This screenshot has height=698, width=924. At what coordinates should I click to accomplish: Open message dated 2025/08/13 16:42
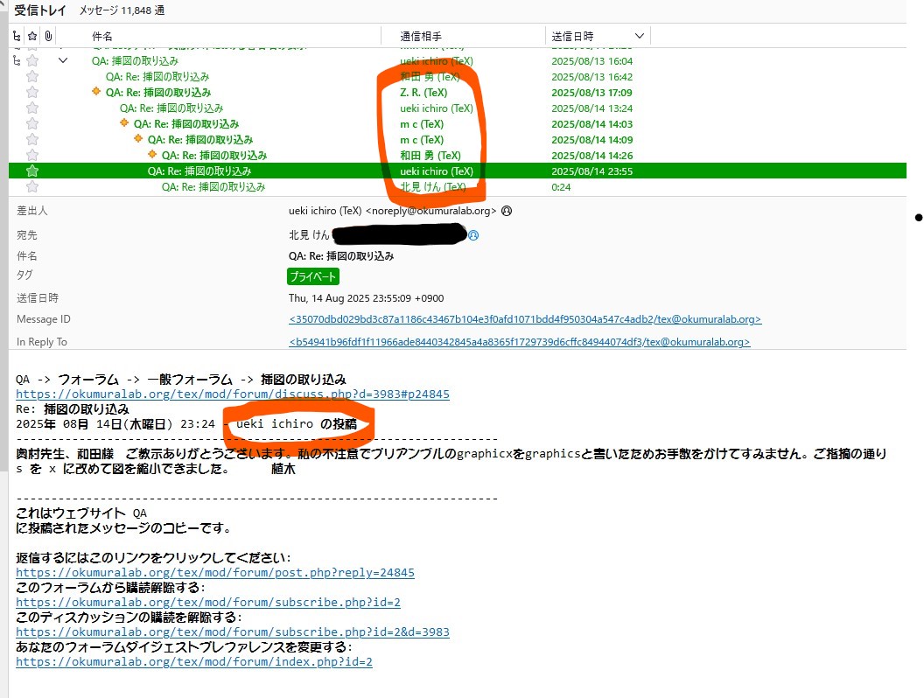(458, 77)
